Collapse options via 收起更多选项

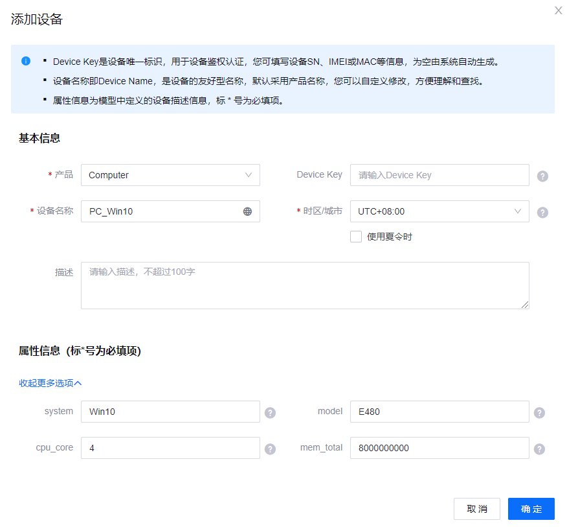[50, 383]
